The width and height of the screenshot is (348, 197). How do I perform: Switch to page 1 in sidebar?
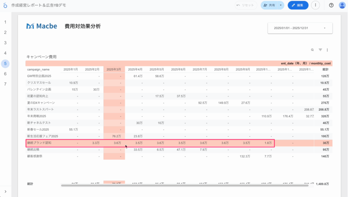pos(5,22)
